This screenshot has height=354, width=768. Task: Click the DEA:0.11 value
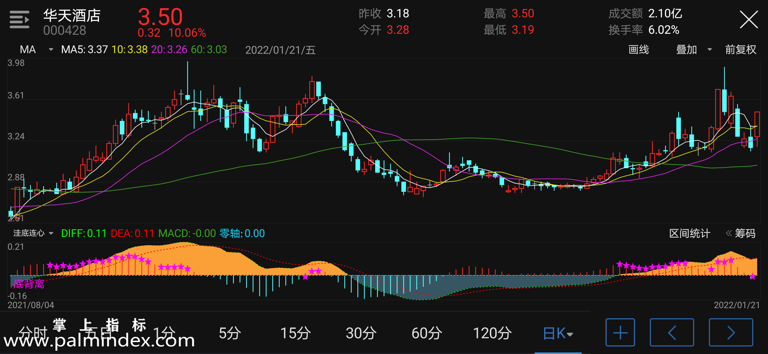tap(133, 233)
